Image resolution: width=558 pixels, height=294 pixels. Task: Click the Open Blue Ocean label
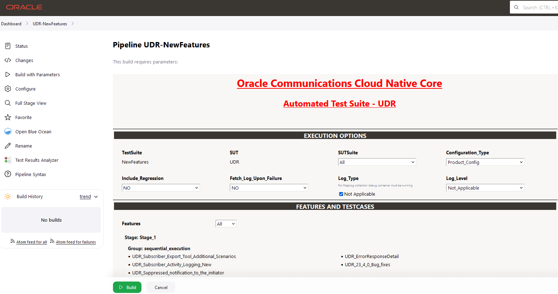tap(33, 131)
